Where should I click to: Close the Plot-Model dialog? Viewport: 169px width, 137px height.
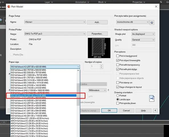(x=156, y=7)
